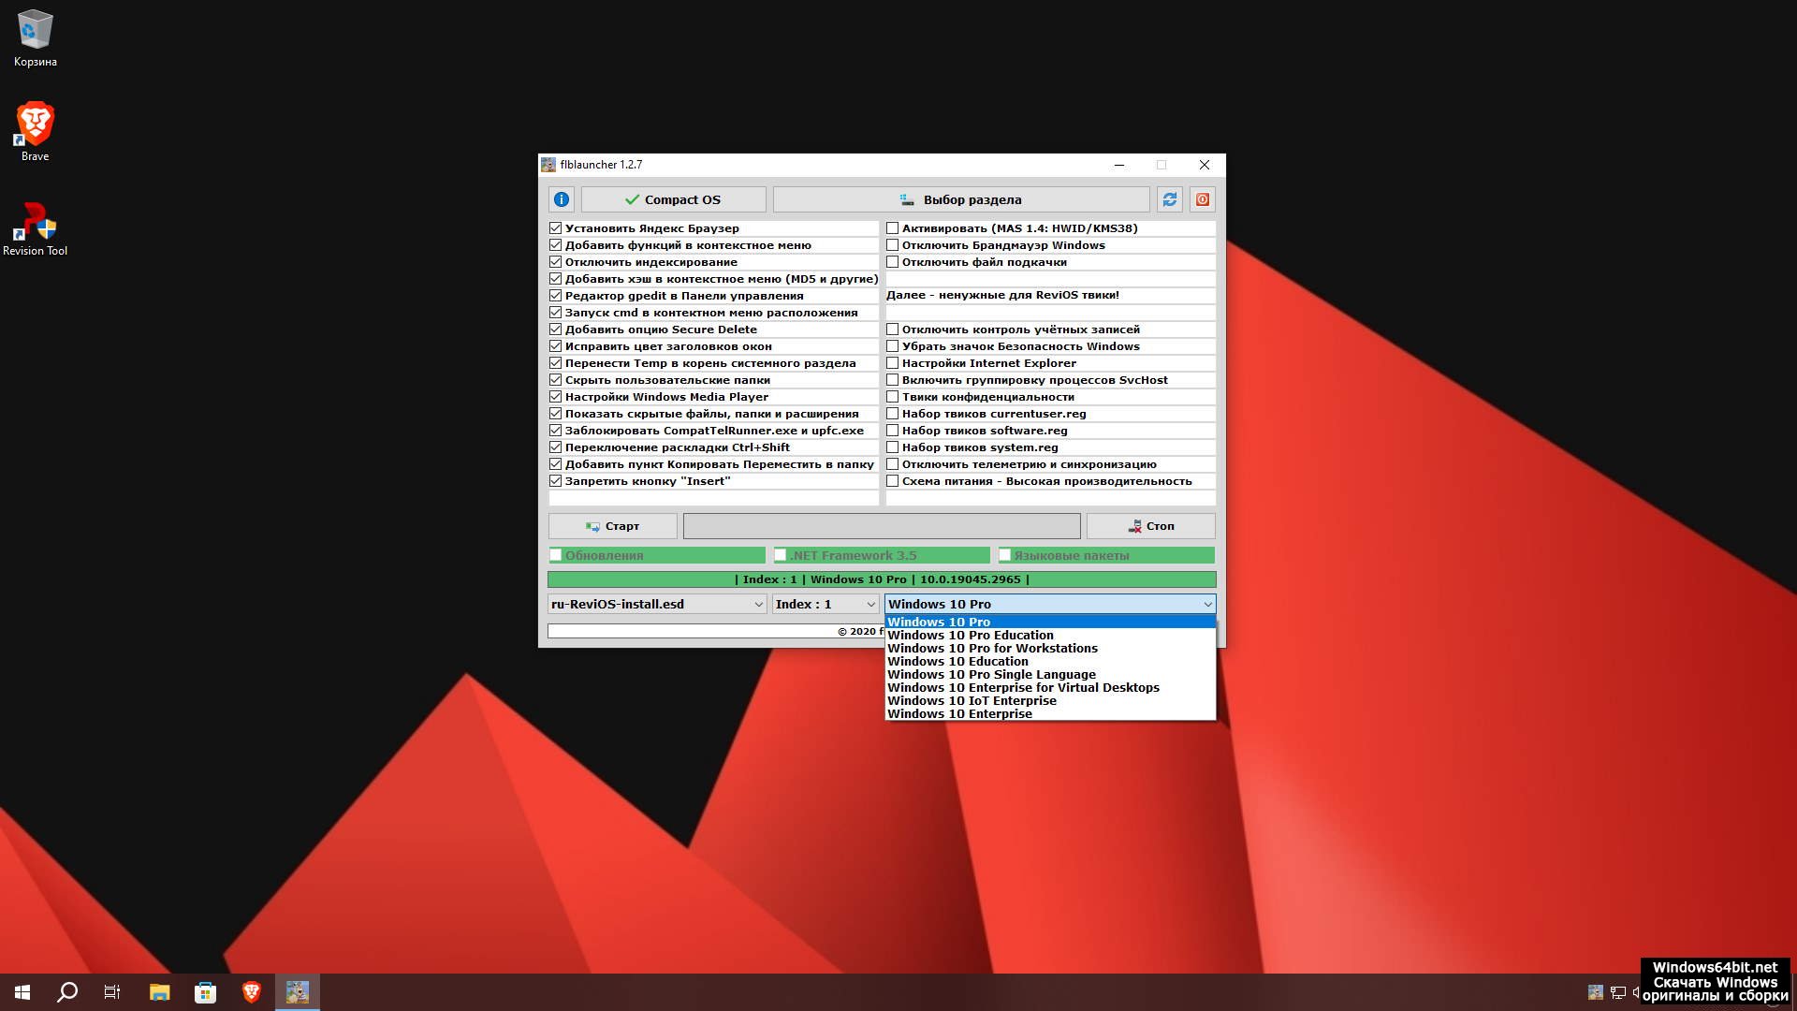
Task: Open Microsoft Store taskbar icon
Action: click(x=205, y=992)
